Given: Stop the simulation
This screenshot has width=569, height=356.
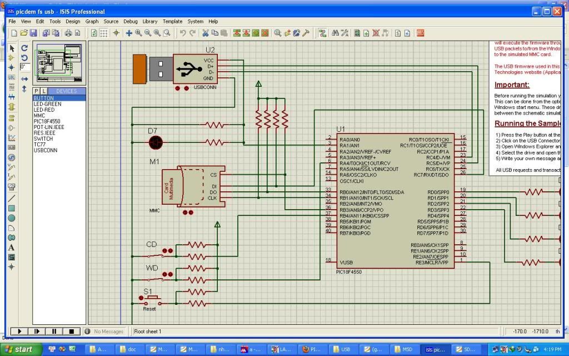Looking at the screenshot, I should point(72,332).
